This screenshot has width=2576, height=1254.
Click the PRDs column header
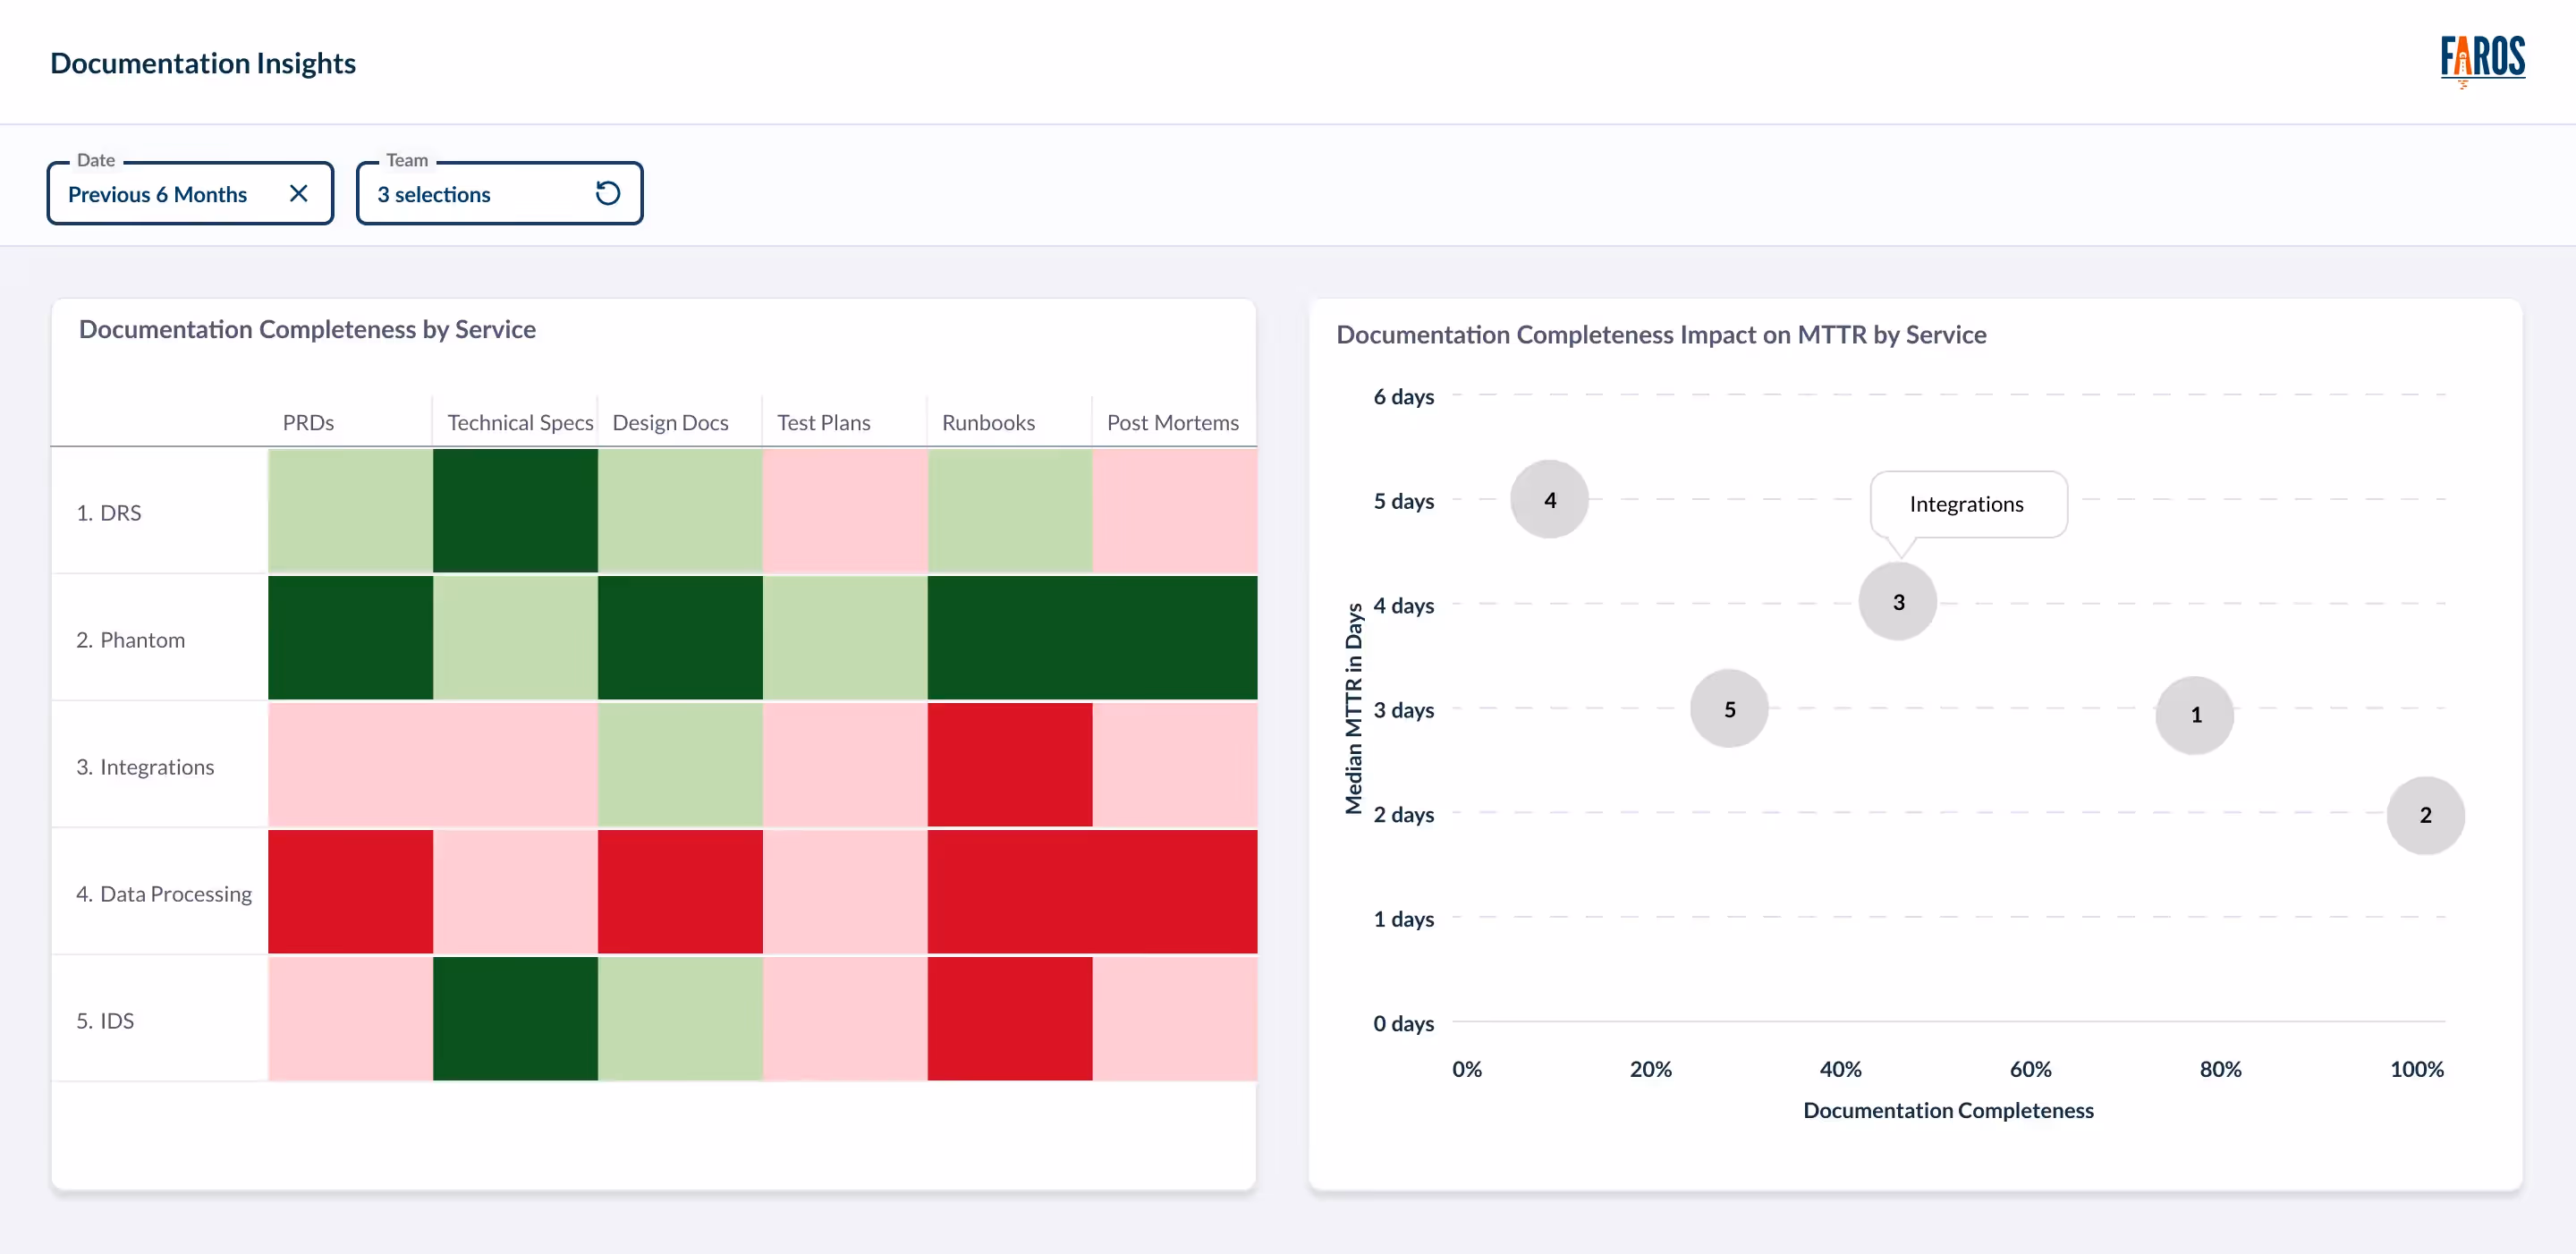click(x=308, y=423)
